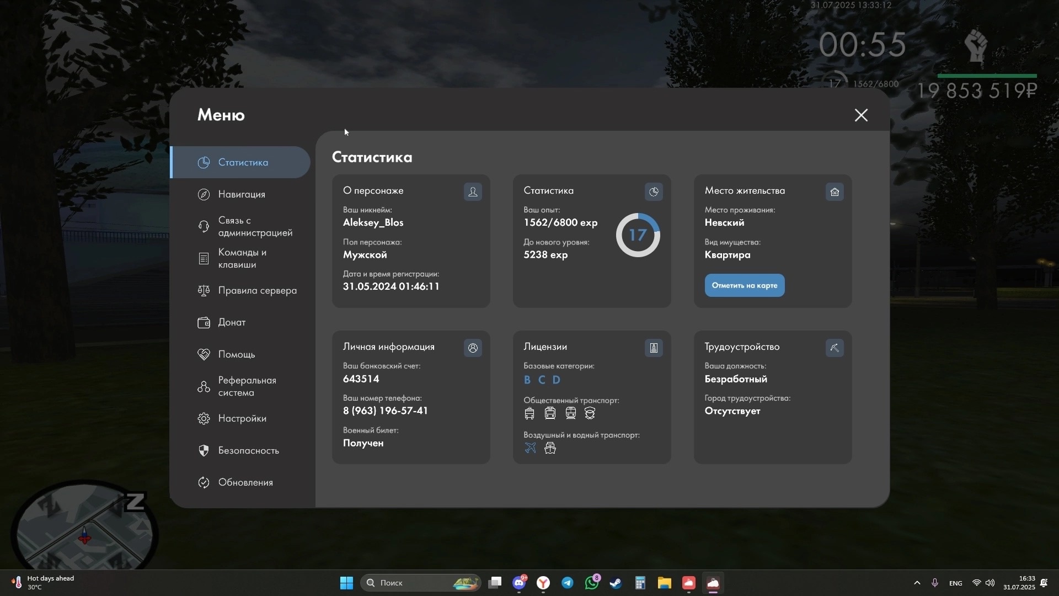
Task: Click the ship license icon
Action: point(550,448)
